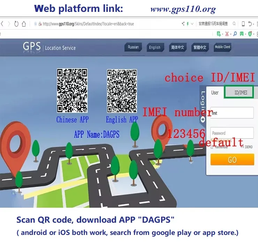Screen dimensions: 258x244
Task: Click the share icon in address bar
Action: point(183,24)
